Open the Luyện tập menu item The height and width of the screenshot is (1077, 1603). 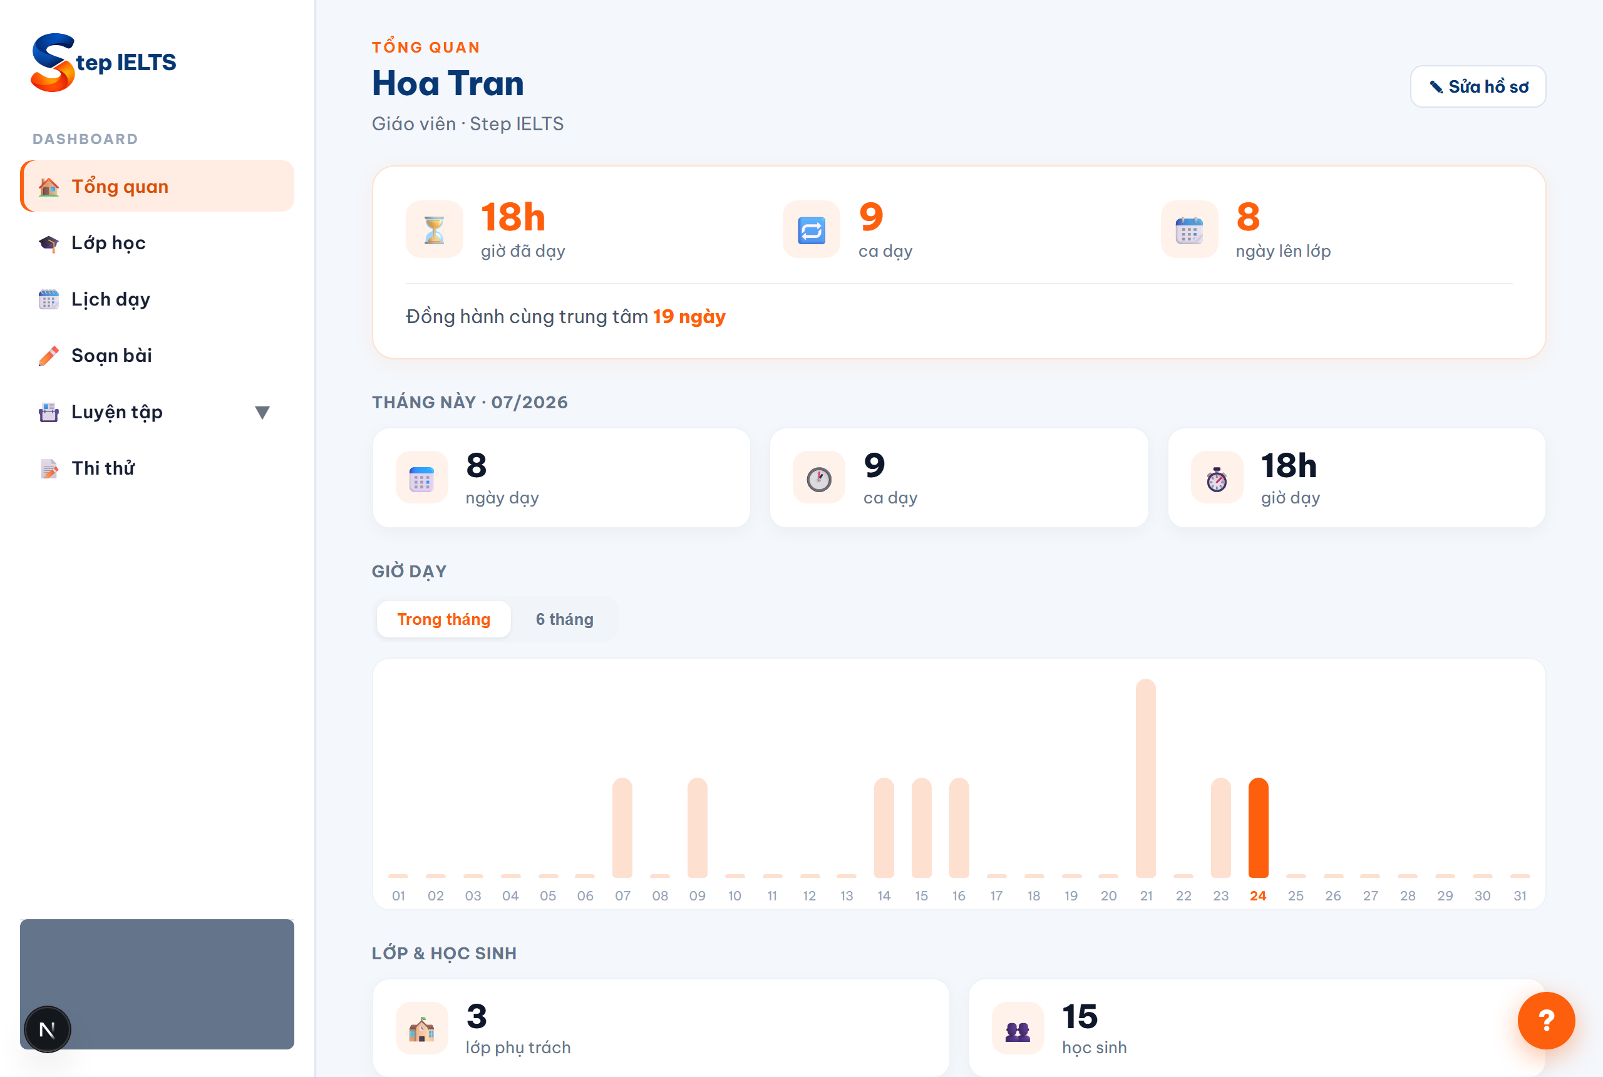pyautogui.click(x=157, y=412)
